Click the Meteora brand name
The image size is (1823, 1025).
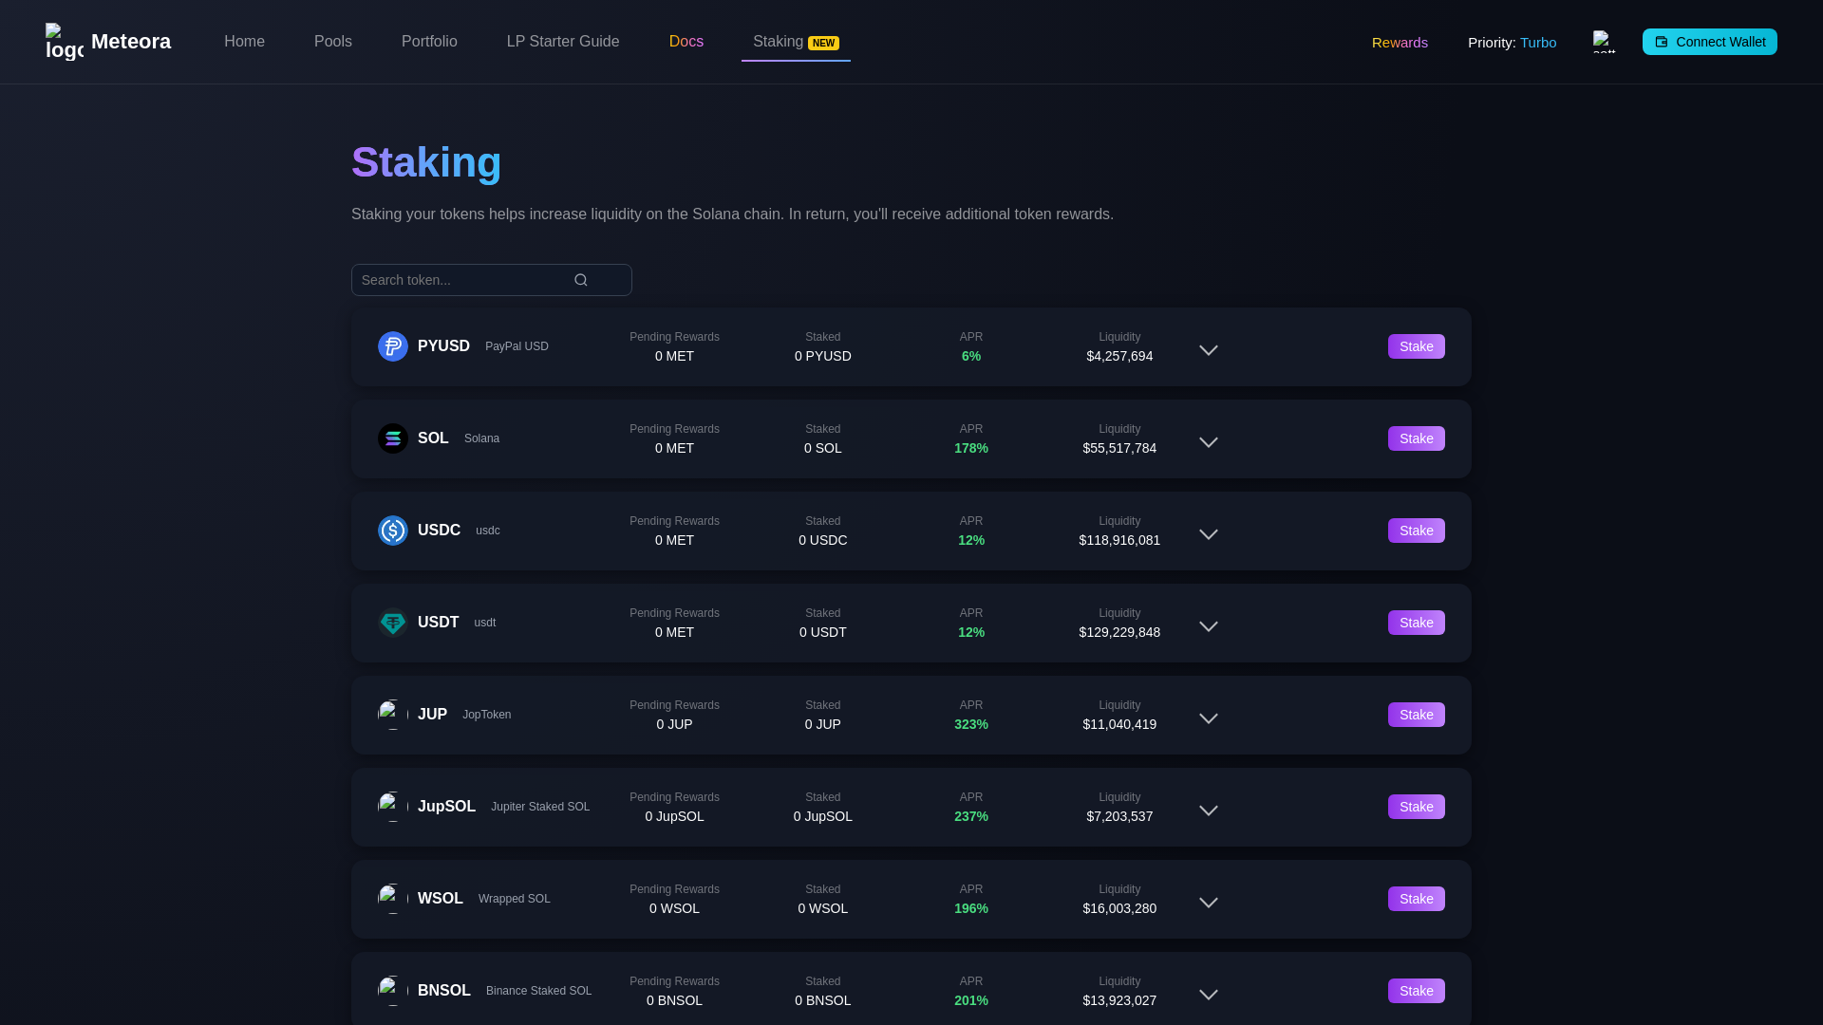[131, 42]
